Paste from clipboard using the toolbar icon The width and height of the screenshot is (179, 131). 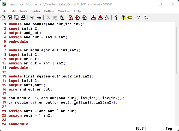62,18
